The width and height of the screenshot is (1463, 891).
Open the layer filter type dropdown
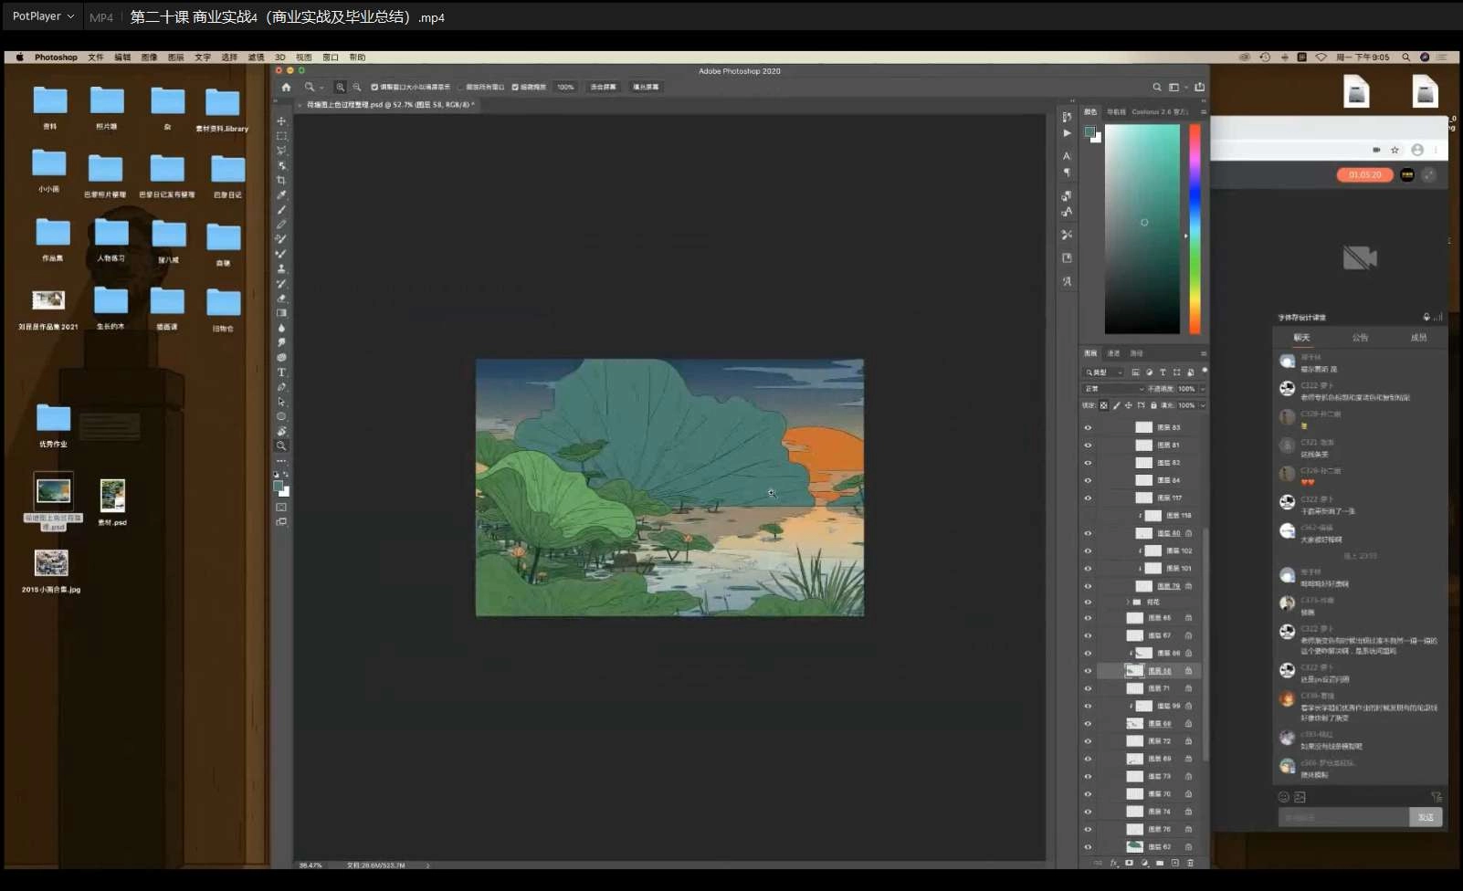(x=1103, y=372)
